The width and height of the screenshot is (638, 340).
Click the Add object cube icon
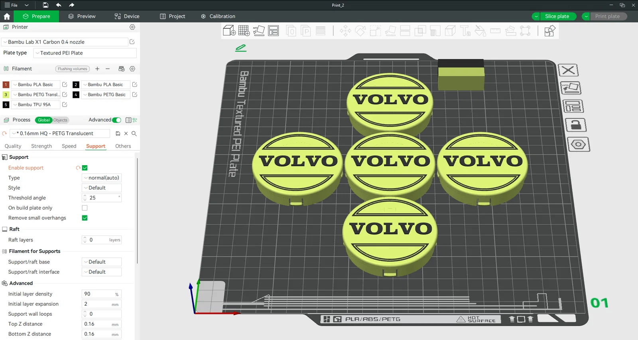click(229, 31)
